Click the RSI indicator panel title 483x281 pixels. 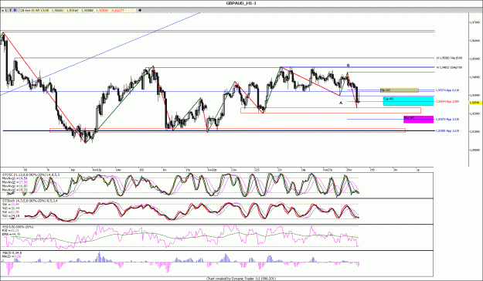click(x=18, y=227)
